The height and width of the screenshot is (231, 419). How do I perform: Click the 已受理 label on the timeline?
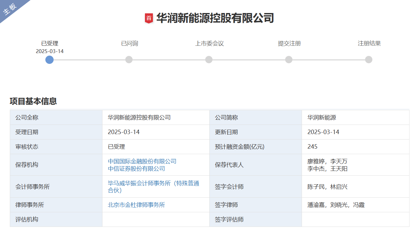(x=50, y=44)
